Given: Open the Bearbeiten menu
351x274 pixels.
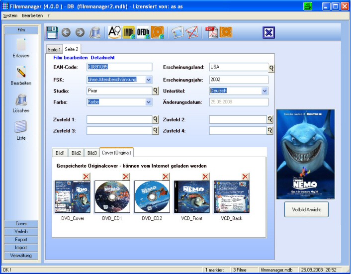Looking at the screenshot, I should [x=32, y=15].
